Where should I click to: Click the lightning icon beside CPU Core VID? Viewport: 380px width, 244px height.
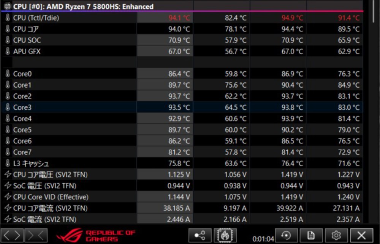pos(8,197)
